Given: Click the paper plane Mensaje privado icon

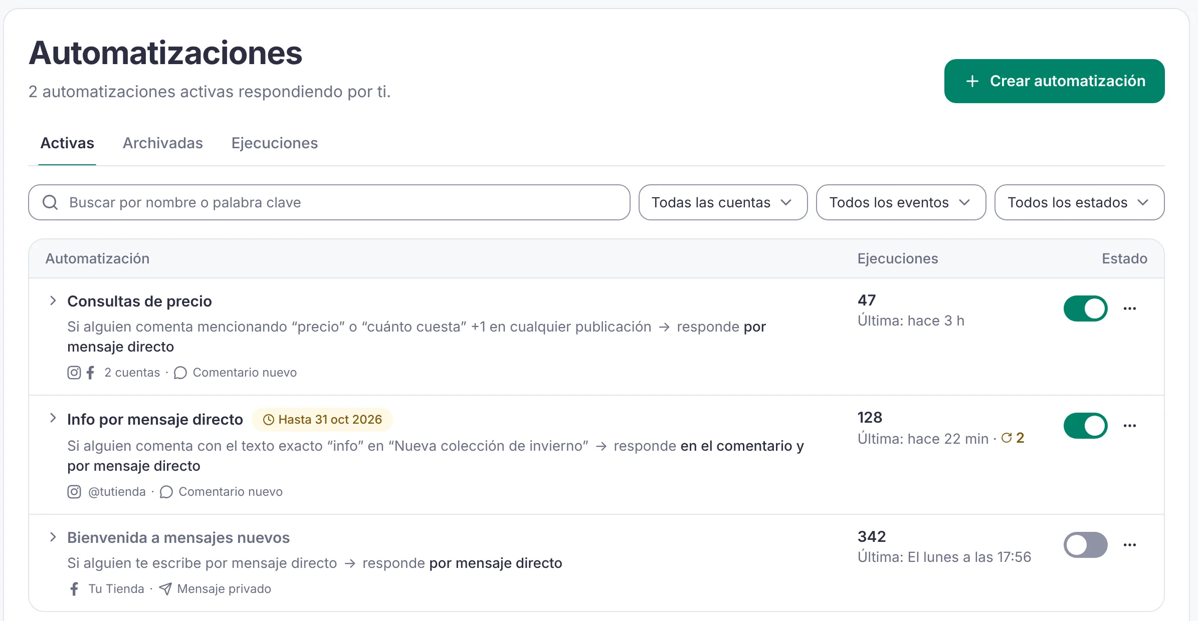Looking at the screenshot, I should [165, 589].
